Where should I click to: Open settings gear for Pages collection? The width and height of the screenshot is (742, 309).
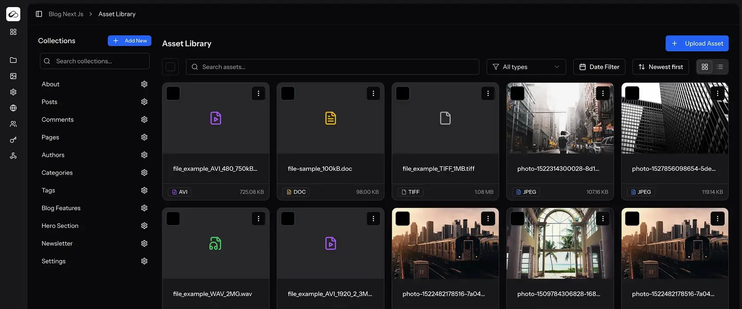(144, 137)
